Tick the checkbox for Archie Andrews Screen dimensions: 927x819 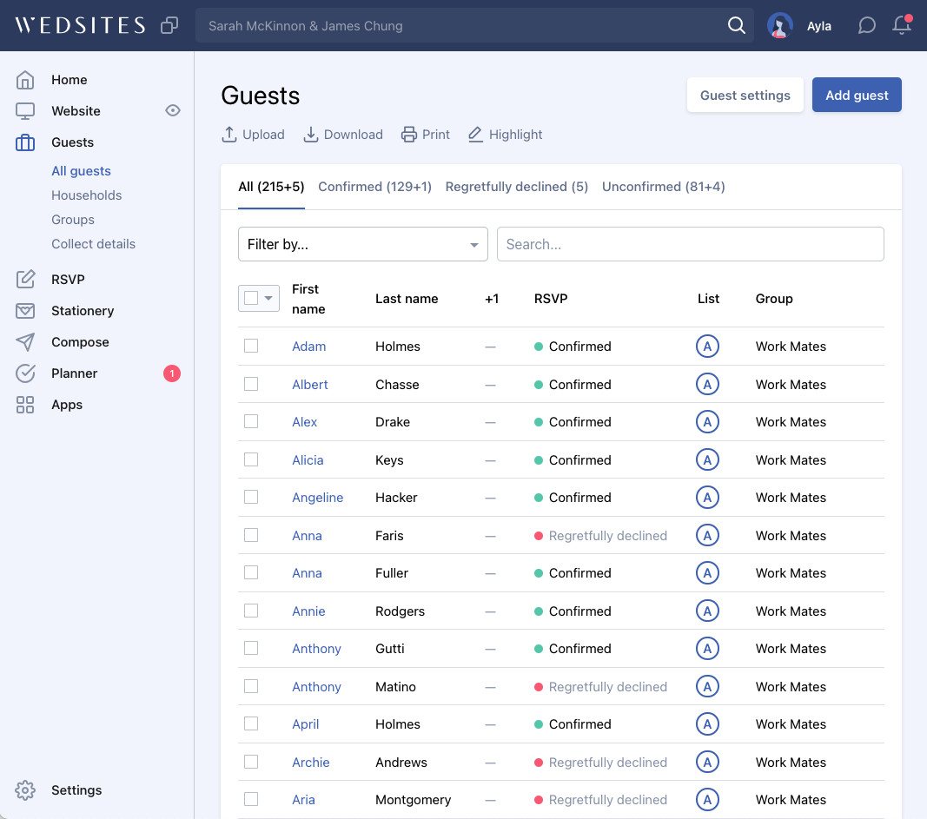pyautogui.click(x=251, y=763)
